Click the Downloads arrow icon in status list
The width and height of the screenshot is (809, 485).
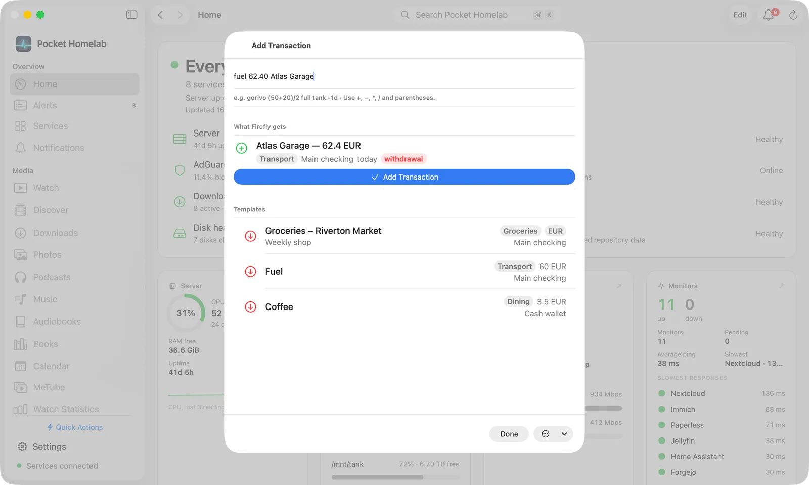(x=179, y=202)
